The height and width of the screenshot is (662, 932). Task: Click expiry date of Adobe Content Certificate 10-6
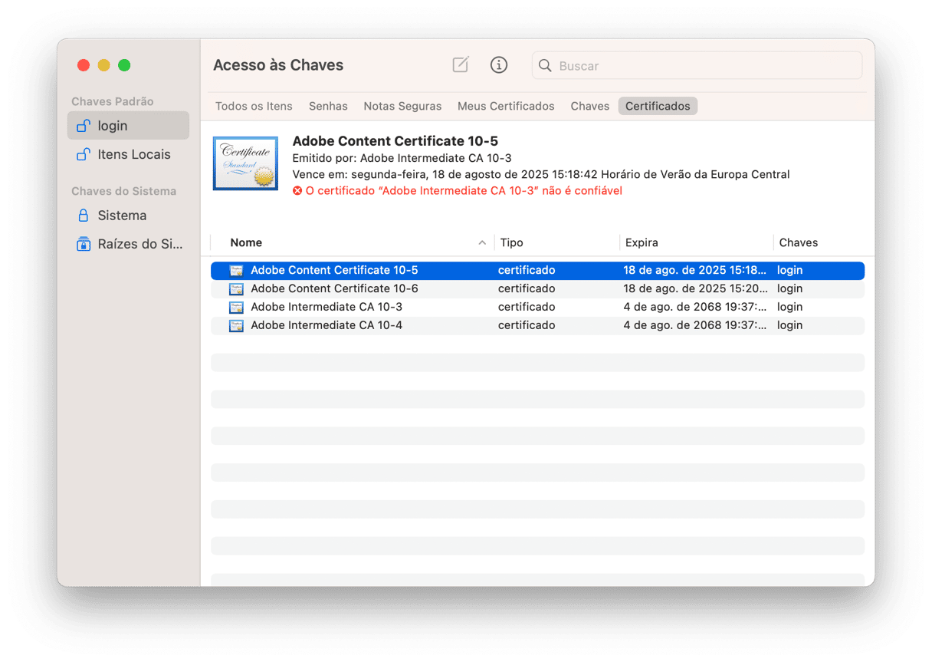click(695, 288)
